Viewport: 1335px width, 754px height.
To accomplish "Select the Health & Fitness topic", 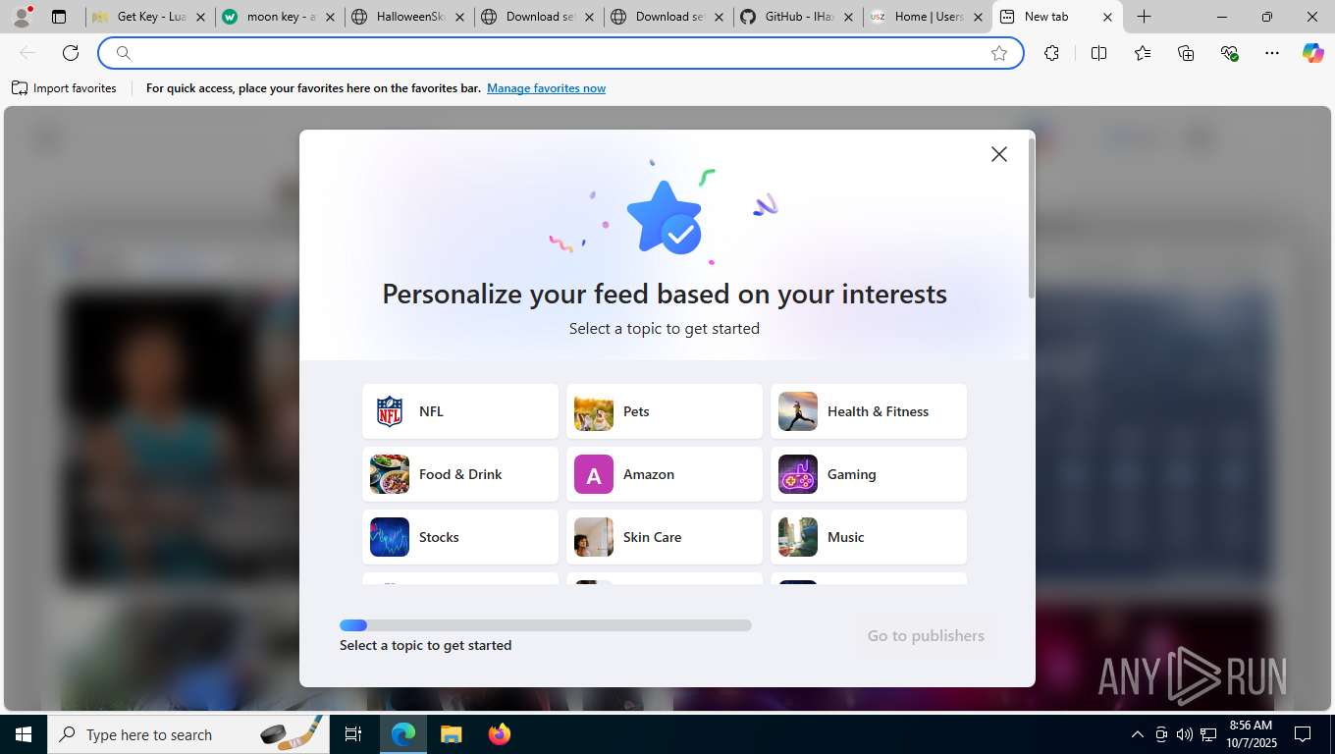I will (x=869, y=411).
